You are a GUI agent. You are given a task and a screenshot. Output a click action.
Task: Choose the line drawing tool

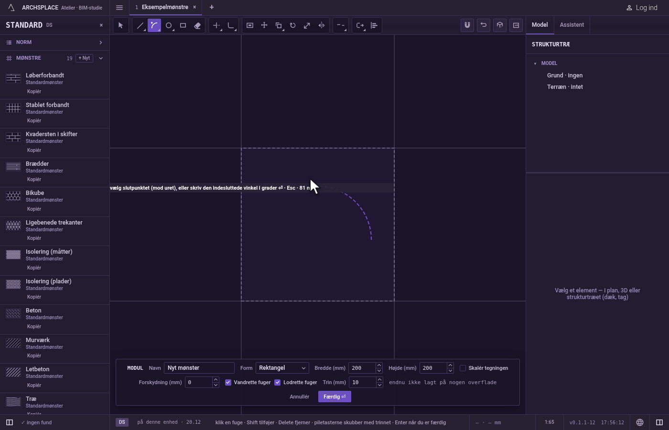tap(140, 25)
